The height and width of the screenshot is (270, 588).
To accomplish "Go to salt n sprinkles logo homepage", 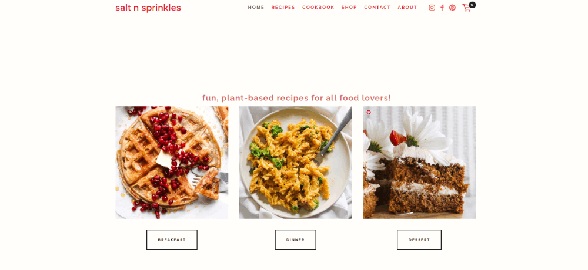I will [x=148, y=8].
